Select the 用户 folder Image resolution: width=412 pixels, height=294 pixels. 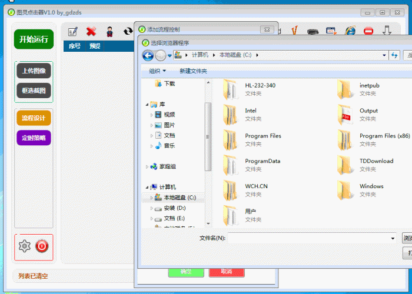(242, 215)
